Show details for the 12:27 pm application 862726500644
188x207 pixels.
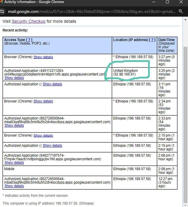coord(14,186)
